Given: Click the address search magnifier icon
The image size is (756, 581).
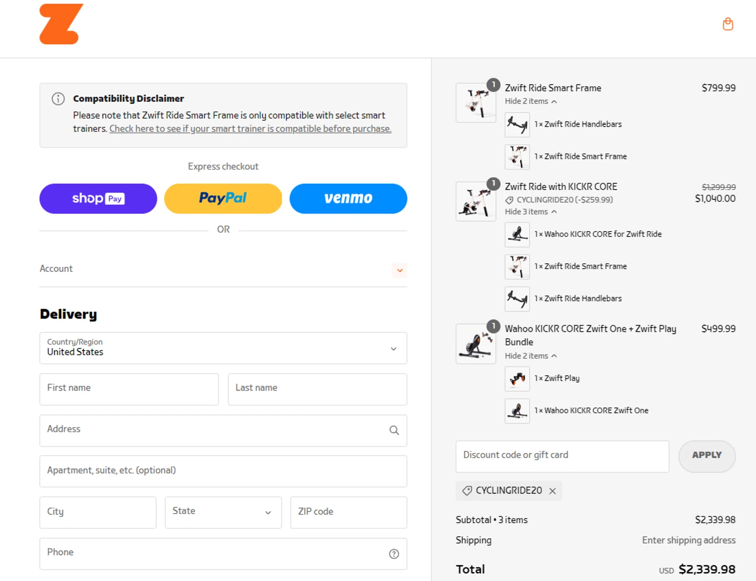Looking at the screenshot, I should 394,430.
